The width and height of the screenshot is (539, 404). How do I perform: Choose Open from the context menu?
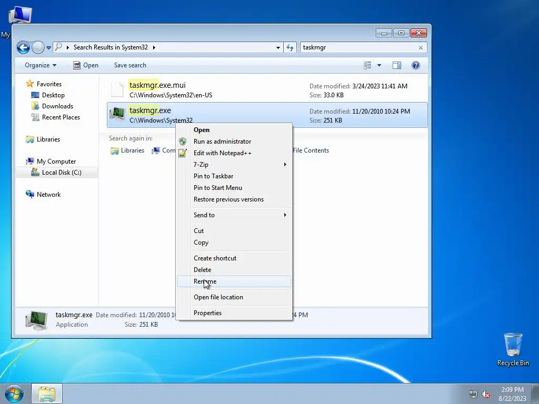[234, 130]
